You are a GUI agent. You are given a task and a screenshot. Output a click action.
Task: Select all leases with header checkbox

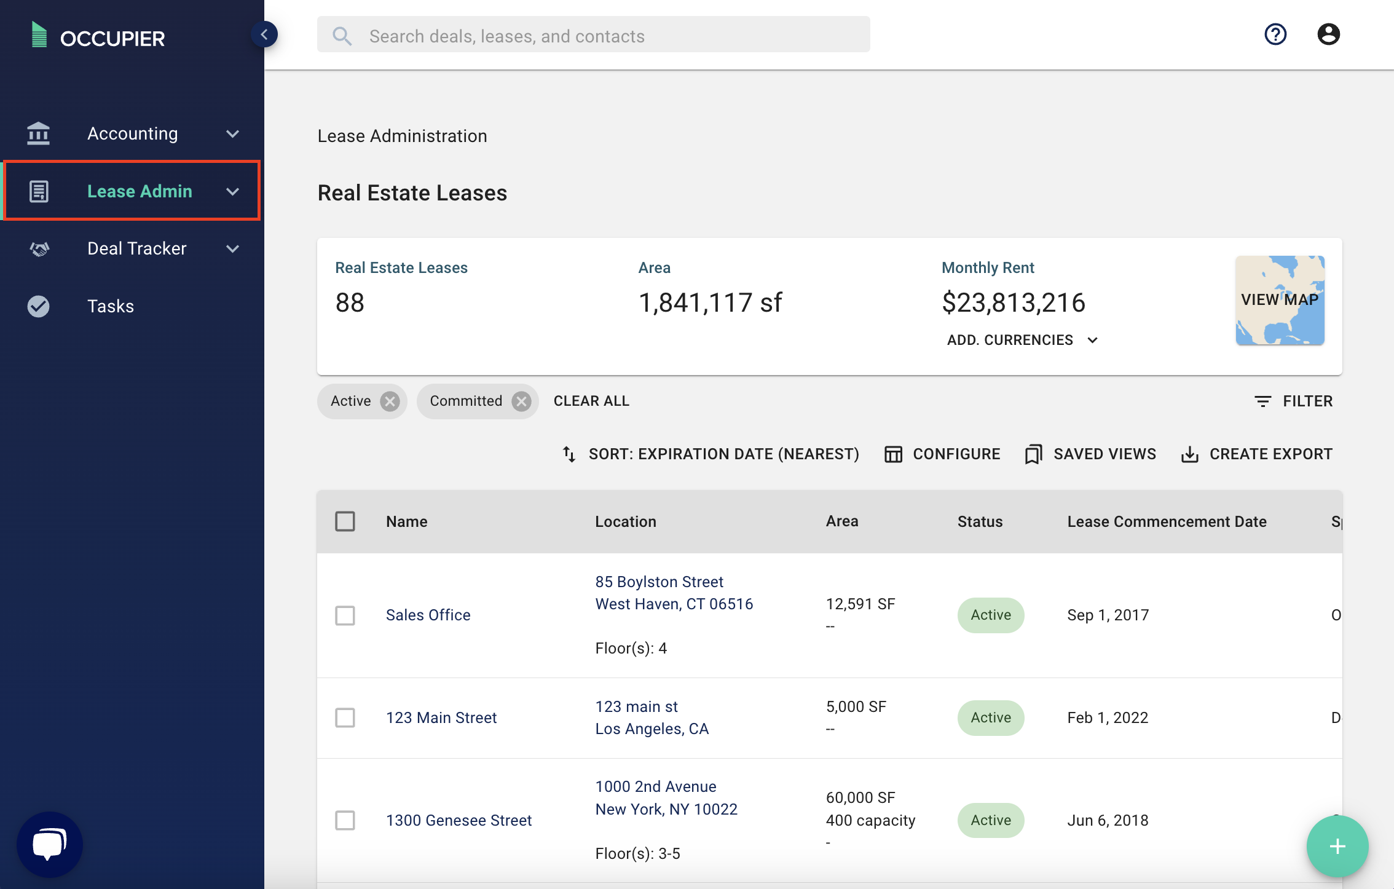(x=345, y=521)
